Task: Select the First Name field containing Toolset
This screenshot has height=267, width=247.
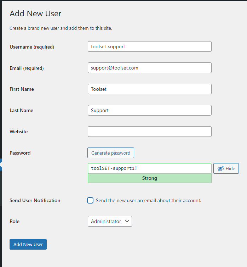Action: point(150,89)
